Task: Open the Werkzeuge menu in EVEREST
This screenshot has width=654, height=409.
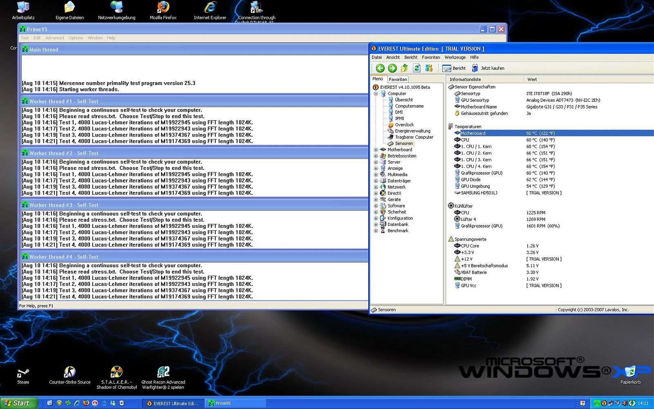Action: coord(455,58)
